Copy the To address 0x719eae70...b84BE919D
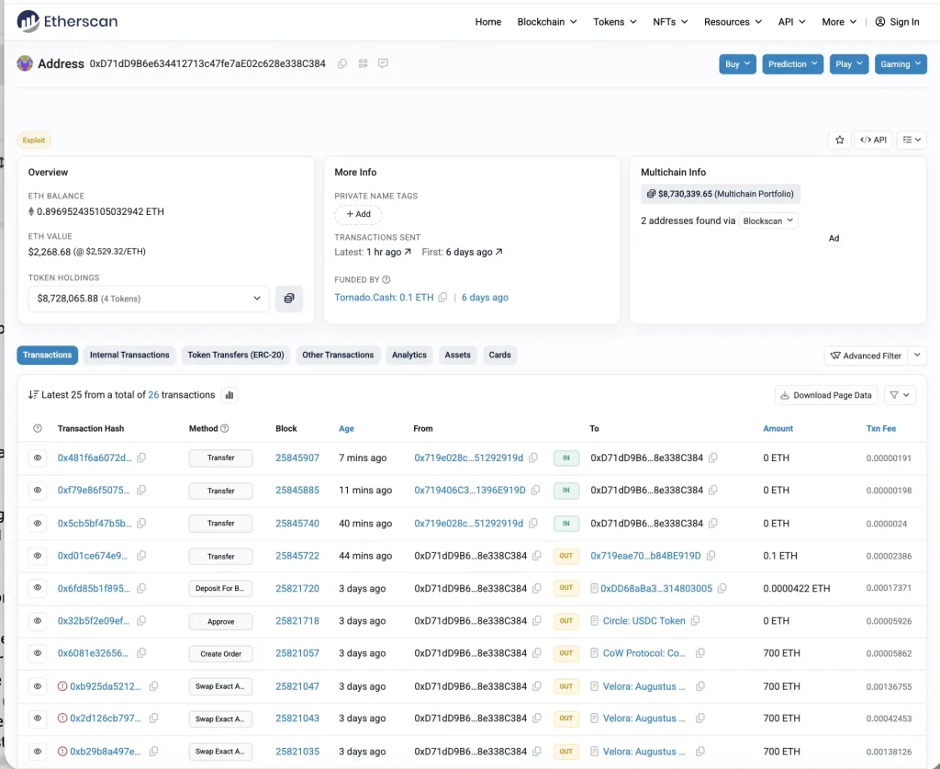Screen dimensions: 940x769 711,556
